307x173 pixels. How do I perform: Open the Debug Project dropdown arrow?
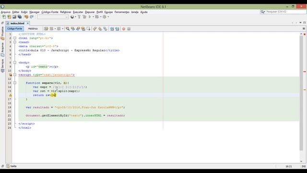(x=101, y=17)
